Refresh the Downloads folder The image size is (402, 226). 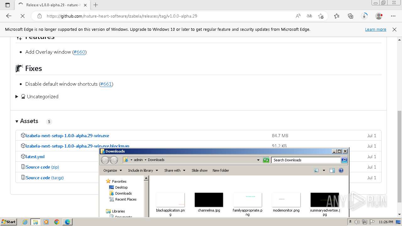(x=266, y=160)
